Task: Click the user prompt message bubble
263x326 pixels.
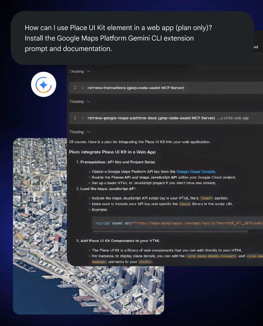Action: click(x=132, y=38)
